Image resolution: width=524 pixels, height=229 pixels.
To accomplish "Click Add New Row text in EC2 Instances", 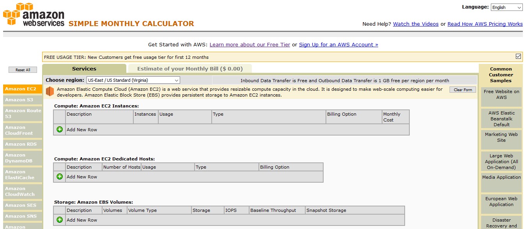I will 82,130.
